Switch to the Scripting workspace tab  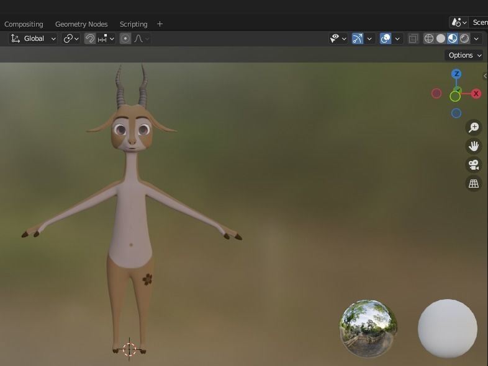(x=133, y=24)
